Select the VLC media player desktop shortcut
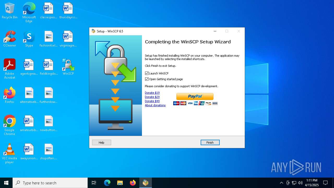 (x=10, y=154)
